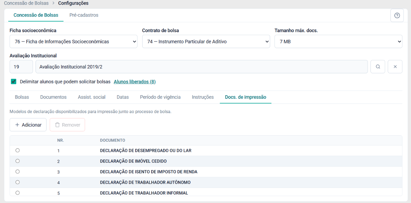Screen dimensions: 411x203
Task: Click the Avaliação Institucional code field
Action: point(21,67)
